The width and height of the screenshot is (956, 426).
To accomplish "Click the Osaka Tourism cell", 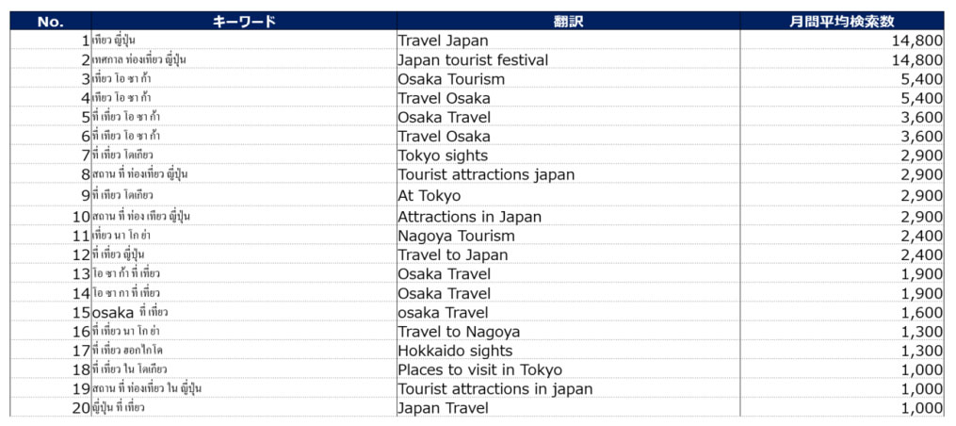I will [568, 79].
